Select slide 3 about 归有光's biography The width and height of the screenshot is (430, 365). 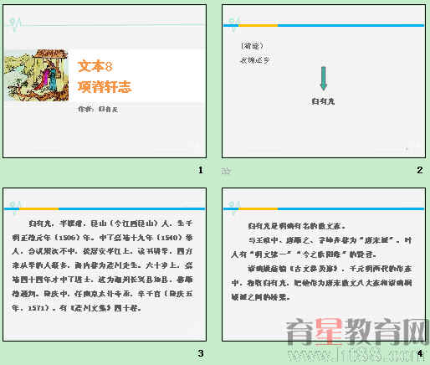click(x=105, y=265)
